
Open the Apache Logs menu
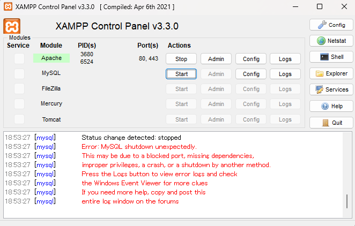[285, 58]
